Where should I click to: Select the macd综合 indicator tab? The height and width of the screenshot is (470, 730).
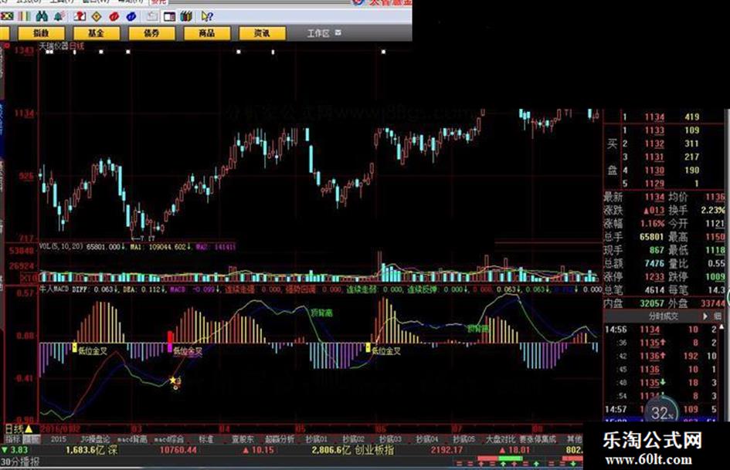pyautogui.click(x=168, y=439)
